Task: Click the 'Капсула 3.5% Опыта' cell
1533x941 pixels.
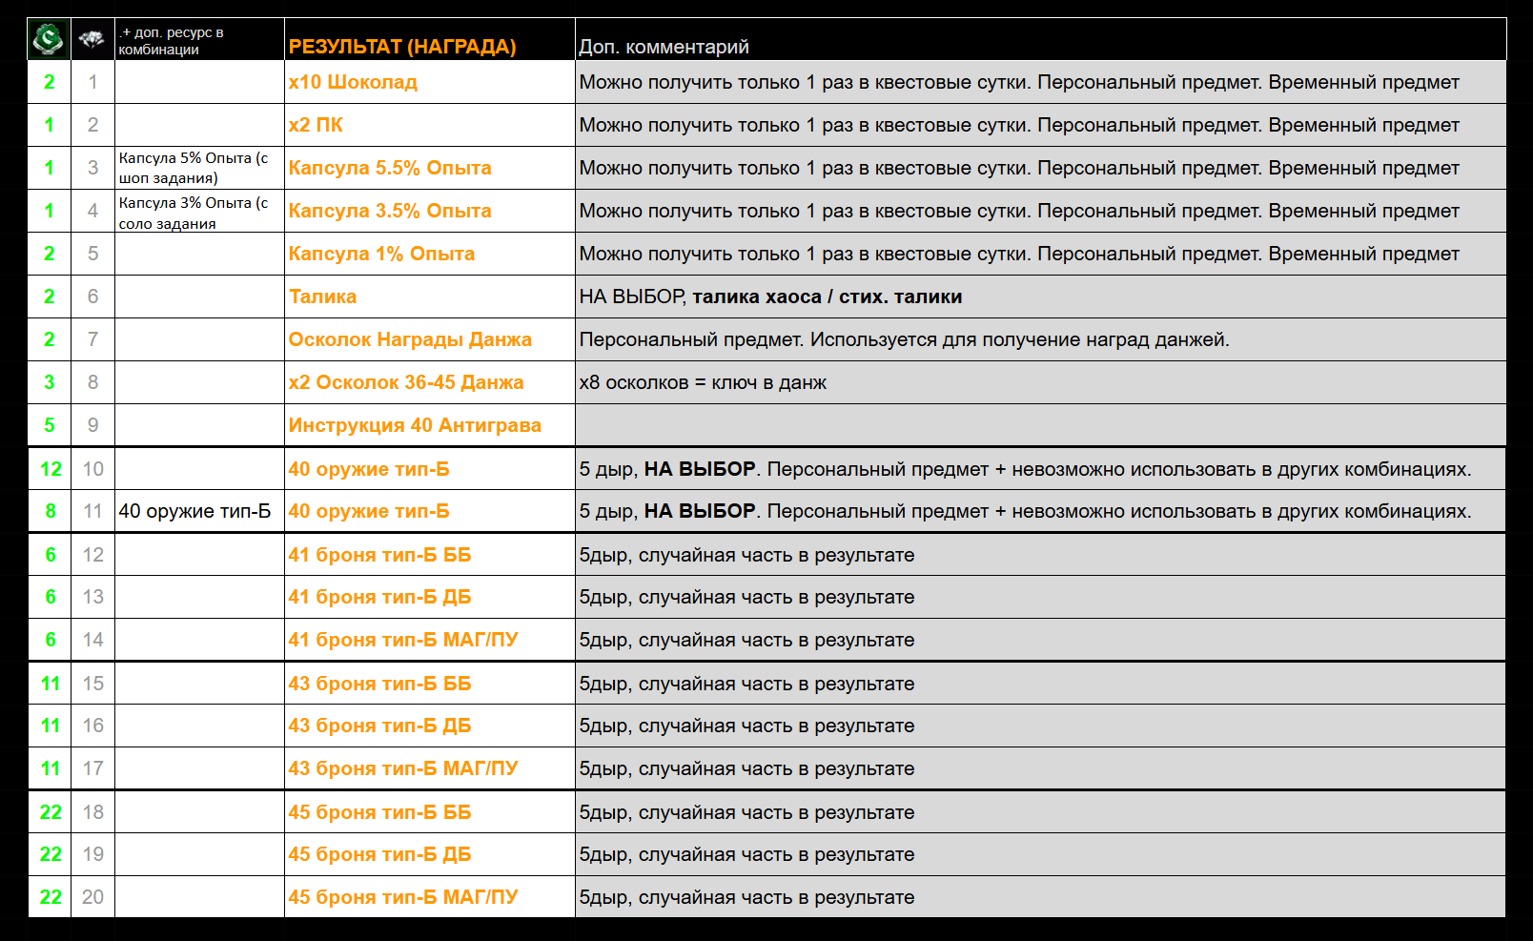Action: [390, 211]
